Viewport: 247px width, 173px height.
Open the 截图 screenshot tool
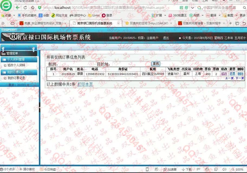(x=228, y=15)
